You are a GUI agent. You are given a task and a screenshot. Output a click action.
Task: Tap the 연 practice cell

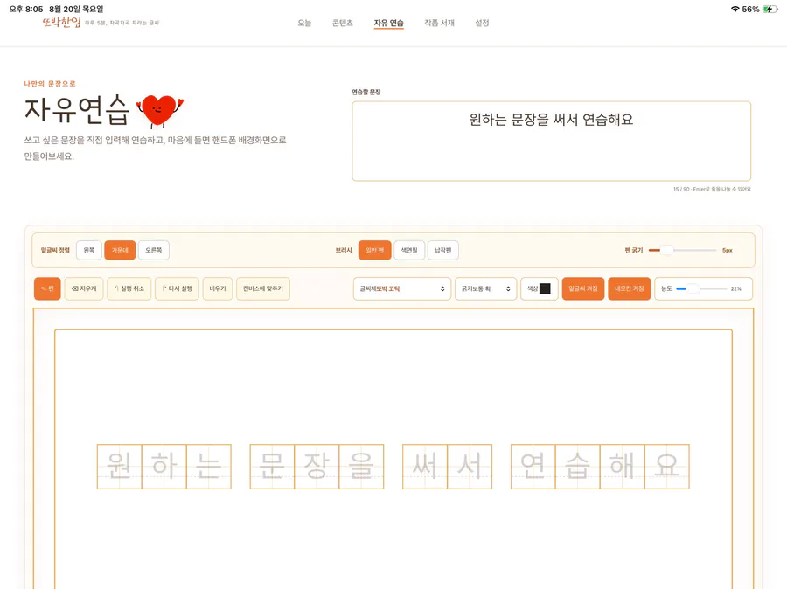click(x=533, y=466)
